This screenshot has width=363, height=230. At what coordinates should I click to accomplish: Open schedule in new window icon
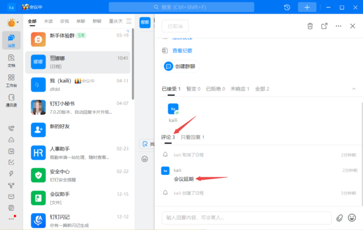(x=324, y=26)
